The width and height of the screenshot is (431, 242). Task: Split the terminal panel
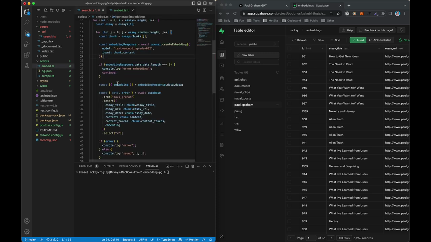click(x=187, y=166)
